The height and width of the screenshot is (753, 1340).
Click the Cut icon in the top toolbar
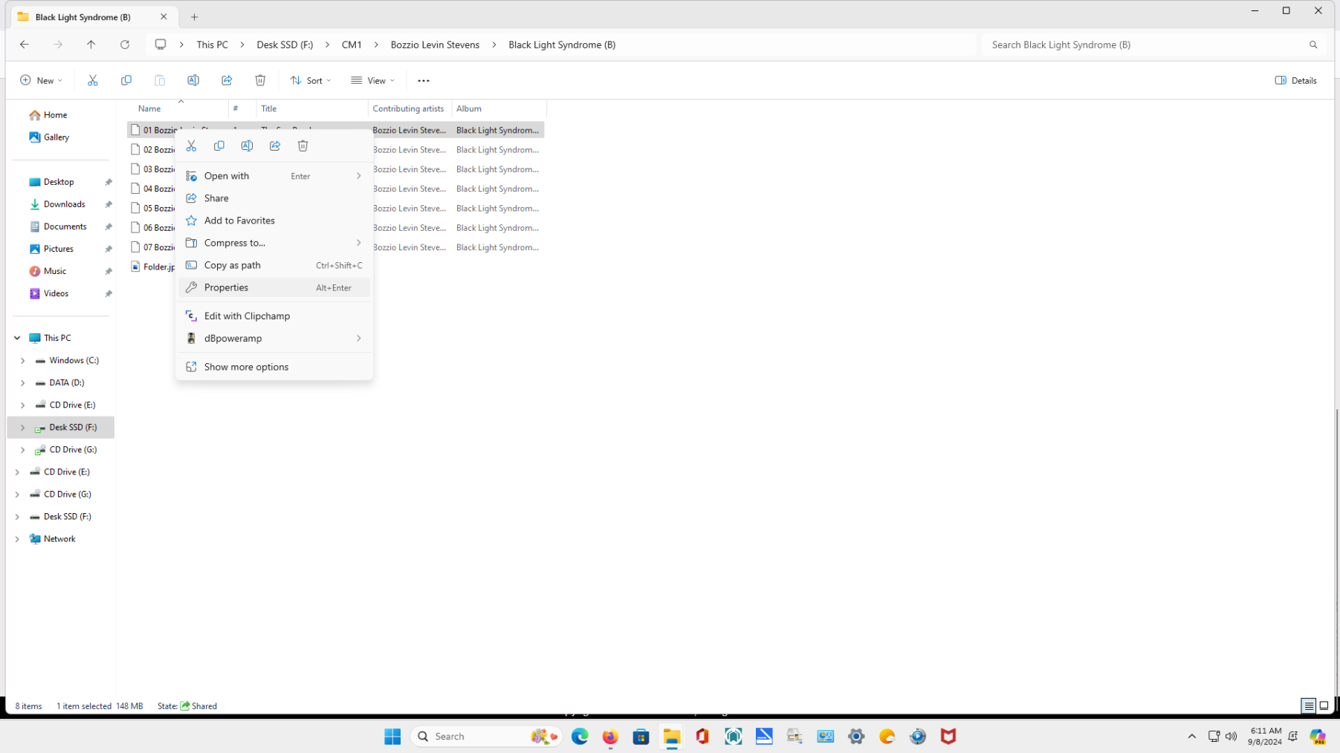pyautogui.click(x=93, y=80)
